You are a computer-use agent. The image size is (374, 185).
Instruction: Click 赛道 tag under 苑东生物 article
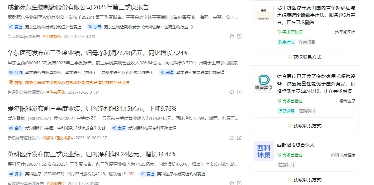coord(15,27)
